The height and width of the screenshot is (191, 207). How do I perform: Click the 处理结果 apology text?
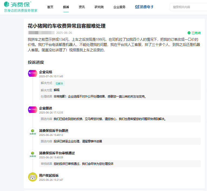pos(100,96)
